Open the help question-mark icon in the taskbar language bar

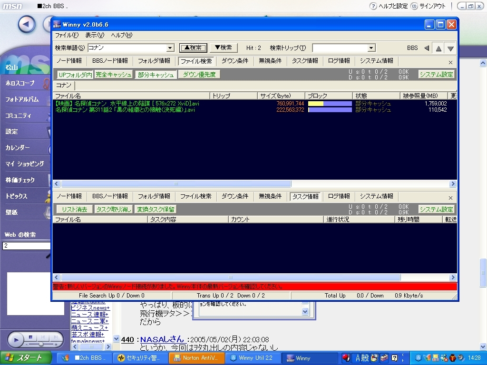click(394, 358)
